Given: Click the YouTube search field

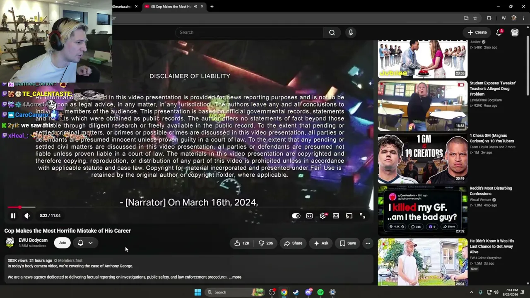Looking at the screenshot, I should (249, 32).
